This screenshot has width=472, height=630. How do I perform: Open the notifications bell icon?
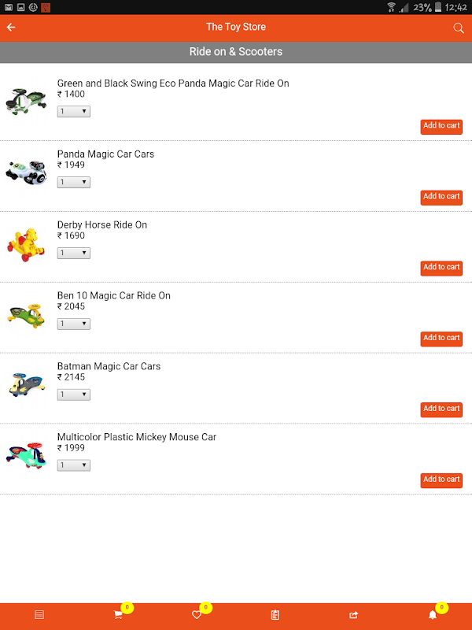(x=432, y=615)
